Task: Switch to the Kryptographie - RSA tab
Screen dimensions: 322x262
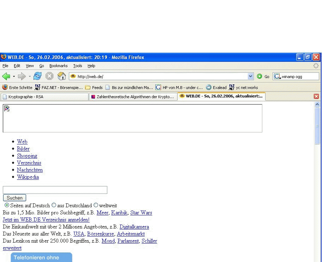Action: 44,97
